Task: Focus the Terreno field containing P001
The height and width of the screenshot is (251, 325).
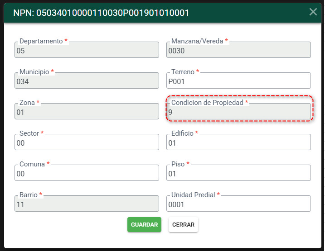Action: (x=238, y=81)
